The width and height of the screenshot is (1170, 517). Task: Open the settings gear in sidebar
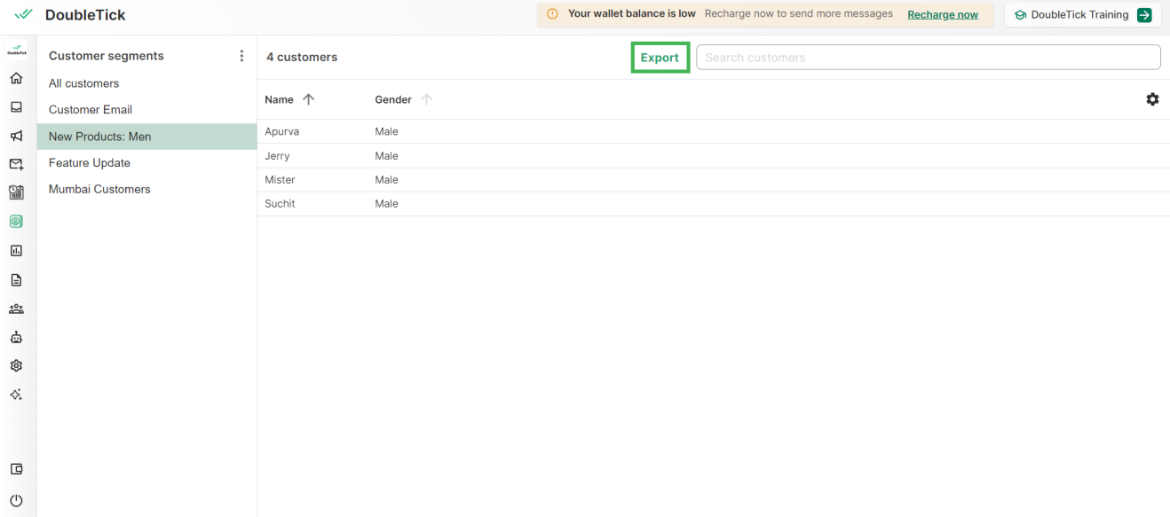pyautogui.click(x=16, y=365)
